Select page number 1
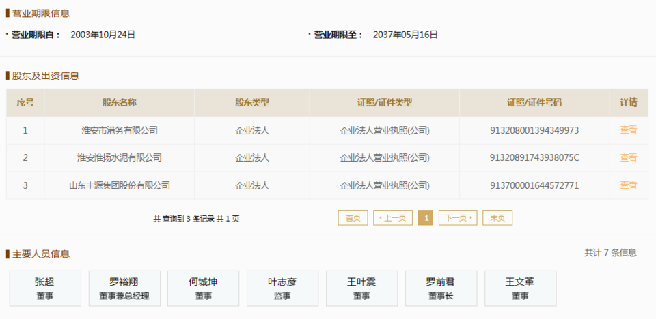The height and width of the screenshot is (319, 656). tap(425, 218)
